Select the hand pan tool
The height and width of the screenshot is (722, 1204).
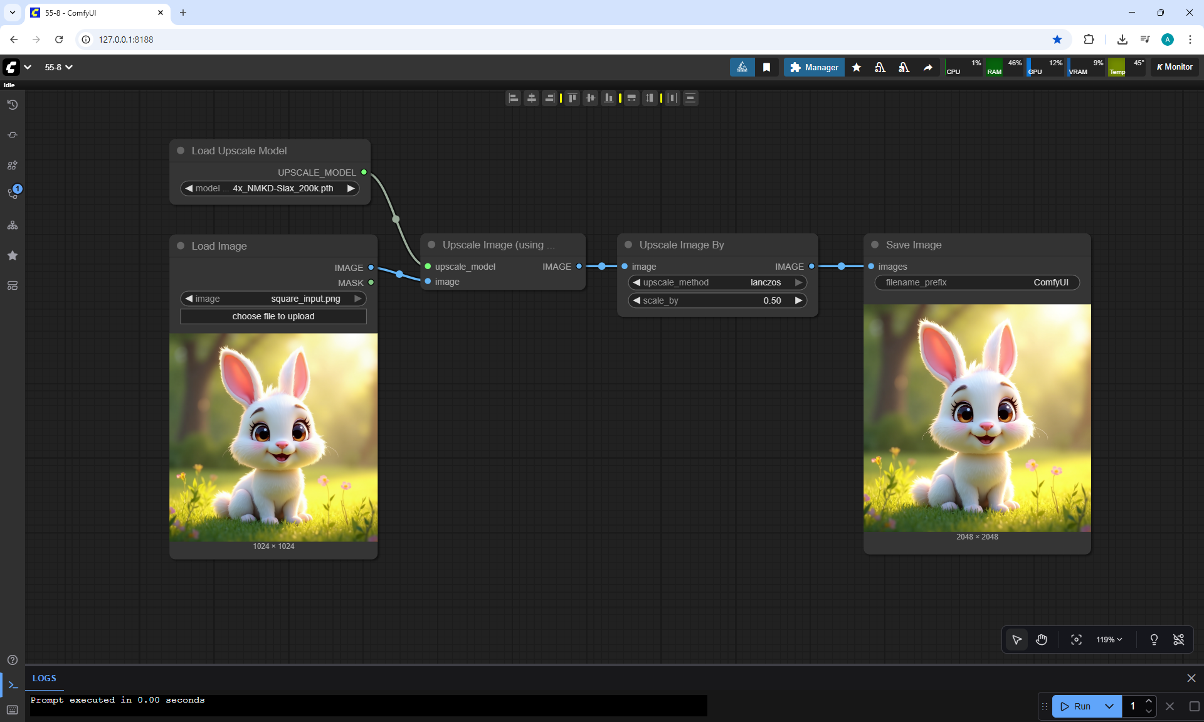tap(1042, 640)
